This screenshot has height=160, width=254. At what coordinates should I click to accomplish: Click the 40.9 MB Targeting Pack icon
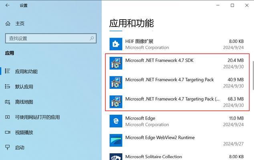pyautogui.click(x=116, y=82)
